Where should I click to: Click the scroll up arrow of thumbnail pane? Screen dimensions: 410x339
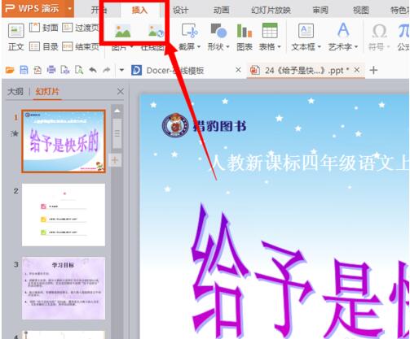point(117,111)
